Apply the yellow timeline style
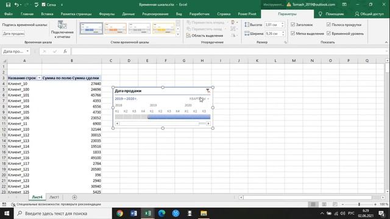Screen dimensions: 390x219 pos(163,29)
